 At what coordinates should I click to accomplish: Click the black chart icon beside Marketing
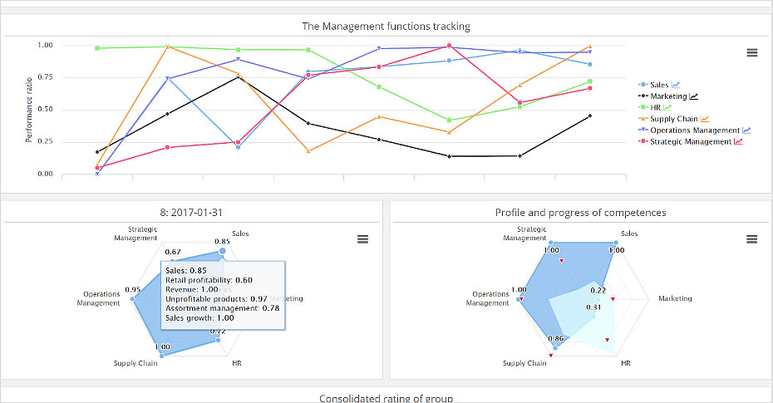(694, 96)
